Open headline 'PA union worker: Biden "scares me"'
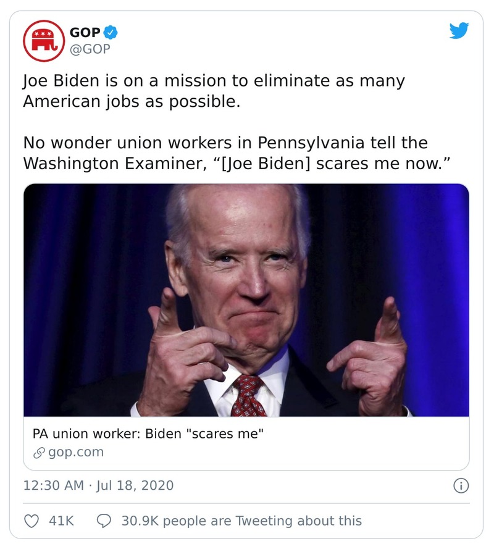The height and width of the screenshot is (549, 494). (x=148, y=434)
